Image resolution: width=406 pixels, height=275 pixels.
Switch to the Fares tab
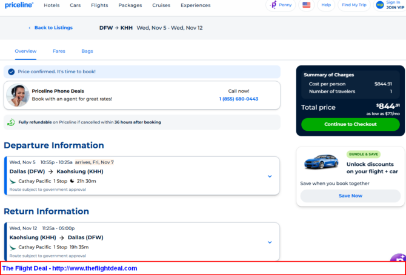[59, 51]
